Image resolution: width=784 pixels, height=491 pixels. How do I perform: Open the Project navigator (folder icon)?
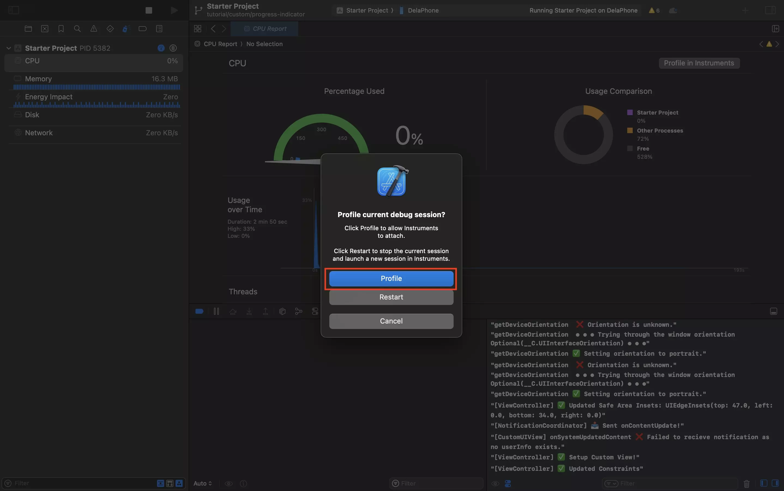point(28,29)
